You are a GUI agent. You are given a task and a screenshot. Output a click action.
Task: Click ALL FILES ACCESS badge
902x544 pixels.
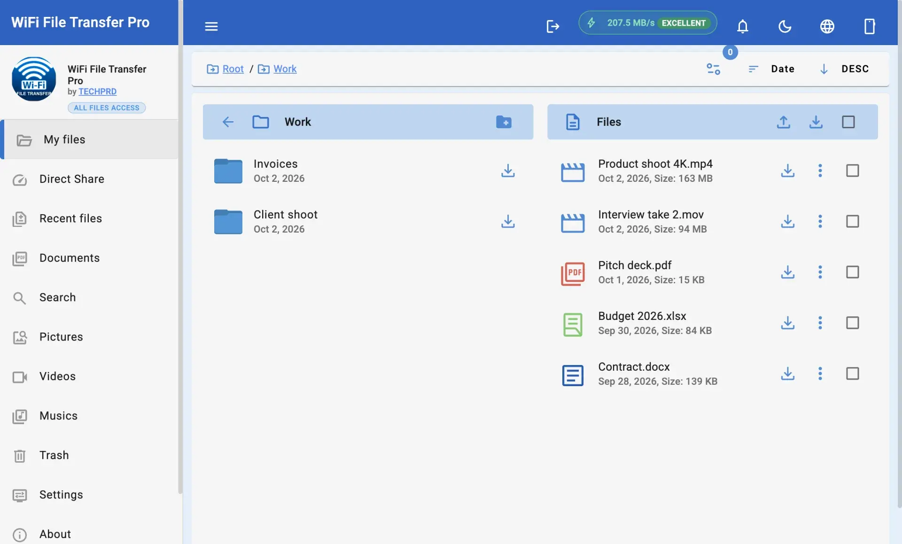click(107, 108)
